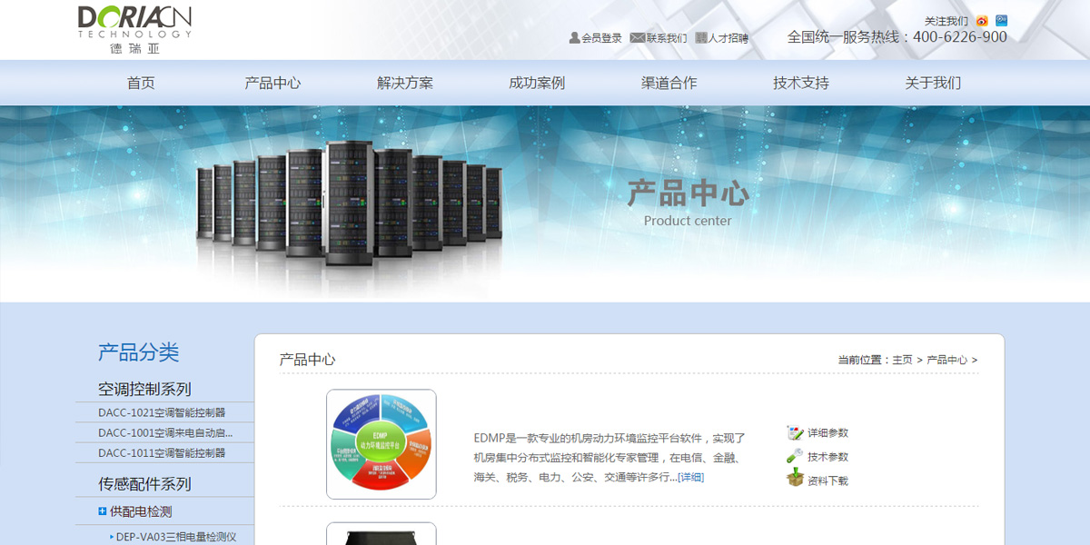The image size is (1090, 545).
Task: Click the envelope icon beside 联系我们
Action: click(x=637, y=38)
